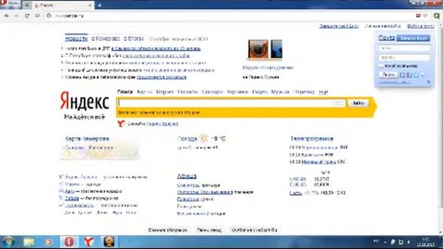
Task: Open the tab list button left of the tab
Action: [x=27, y=5]
